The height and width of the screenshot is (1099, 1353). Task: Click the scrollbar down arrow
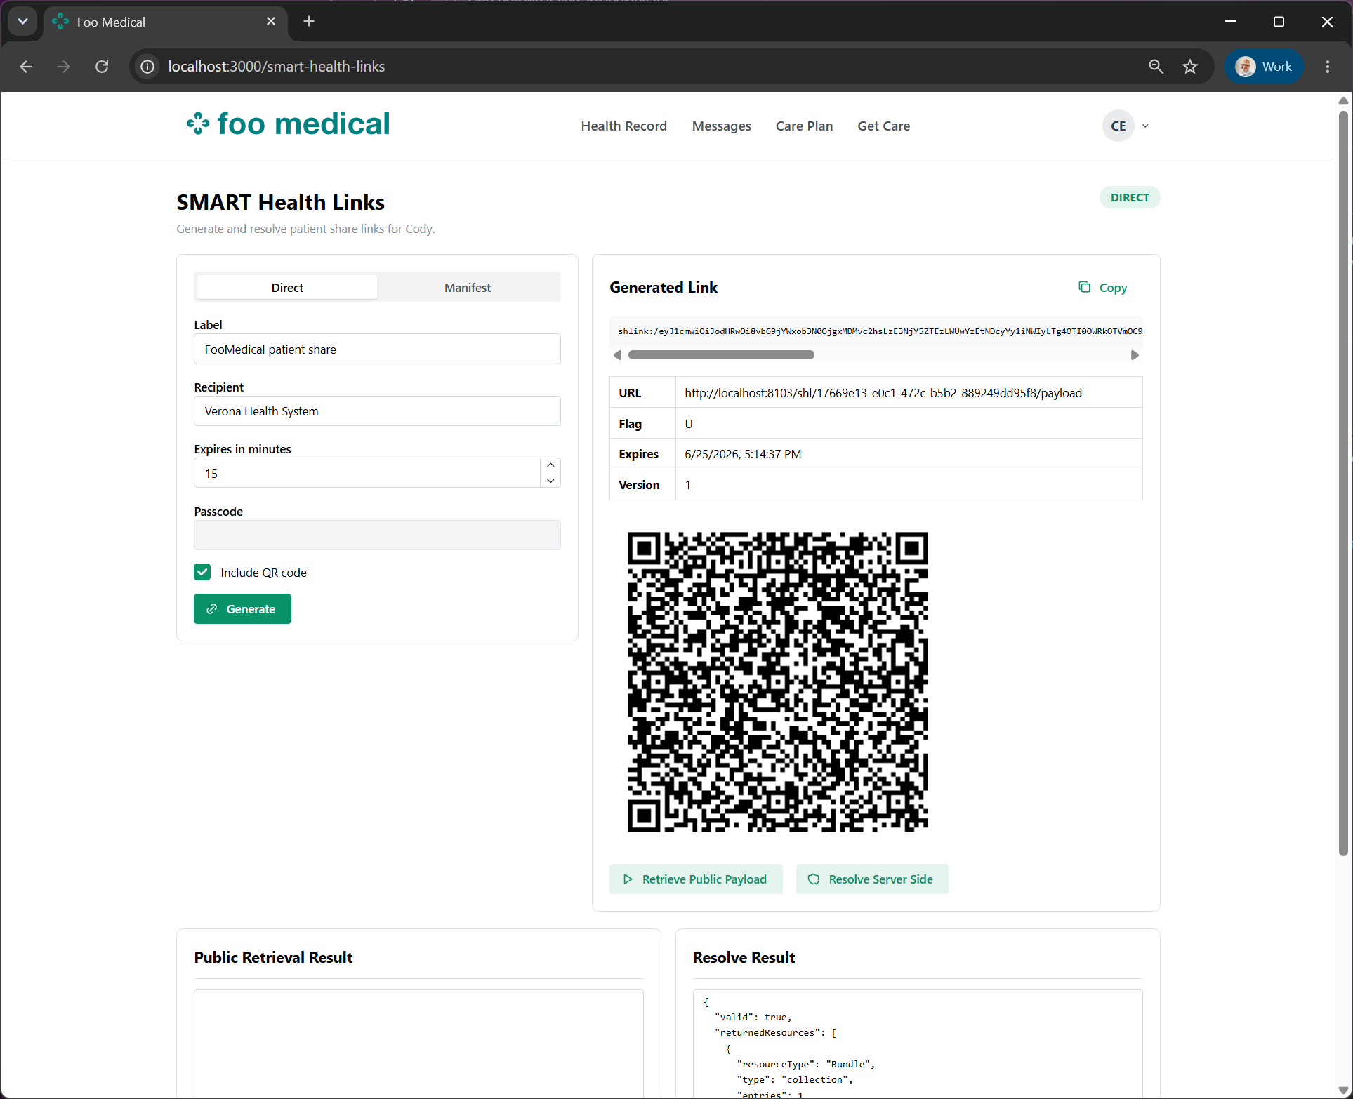(x=1343, y=1091)
